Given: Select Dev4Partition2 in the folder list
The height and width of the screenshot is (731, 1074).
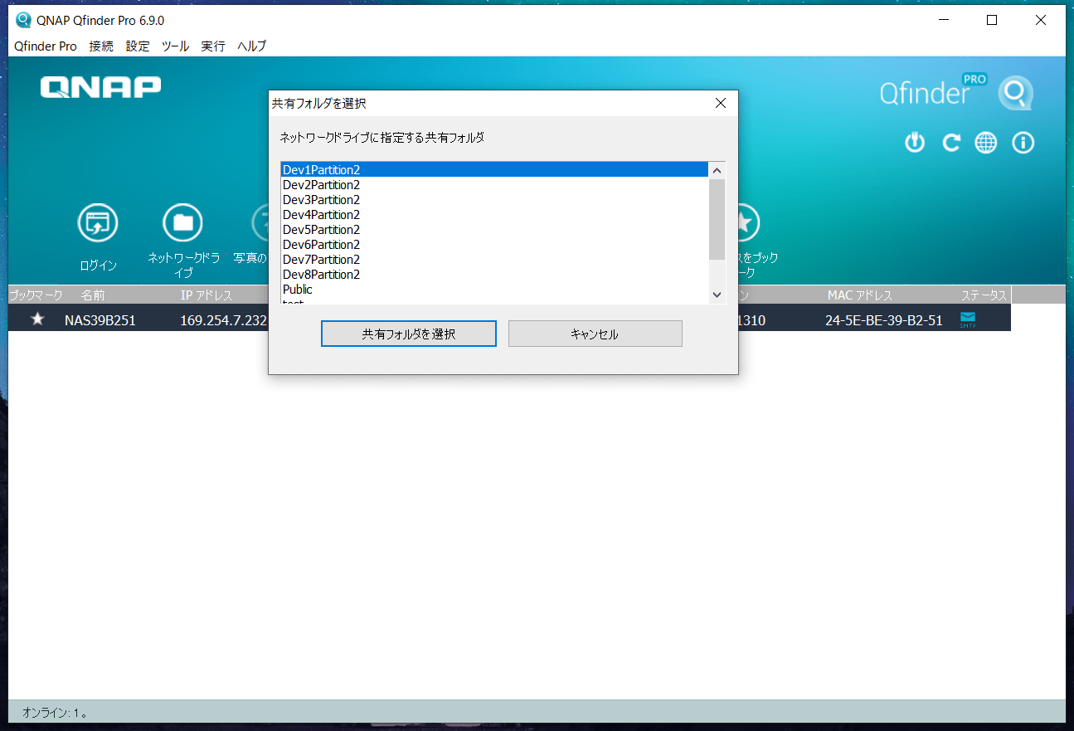Looking at the screenshot, I should pyautogui.click(x=494, y=214).
